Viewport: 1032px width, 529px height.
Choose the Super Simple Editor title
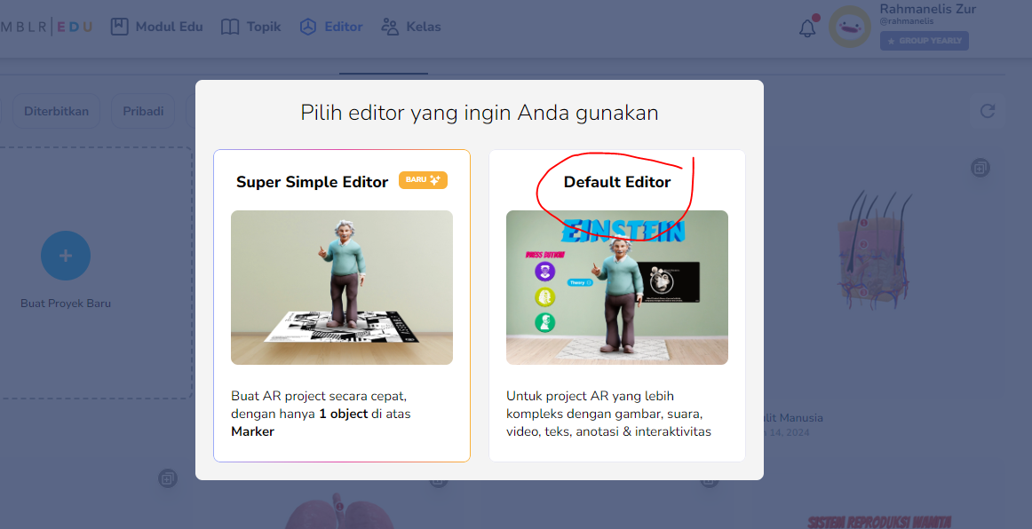(312, 182)
